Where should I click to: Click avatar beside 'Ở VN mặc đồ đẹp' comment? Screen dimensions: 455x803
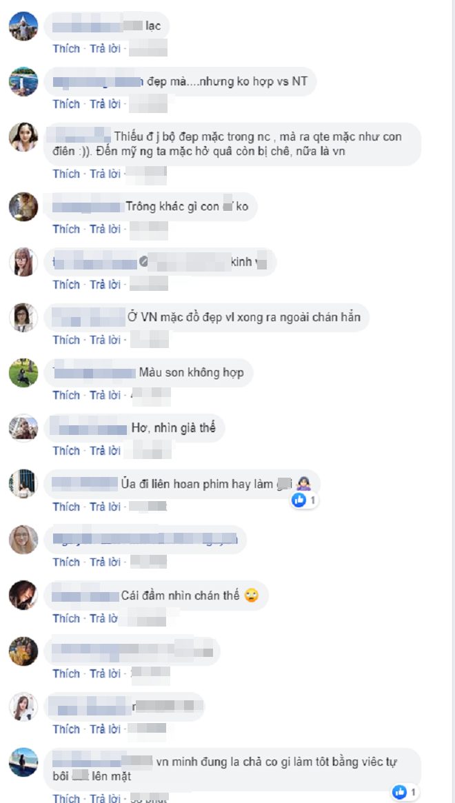click(x=23, y=318)
